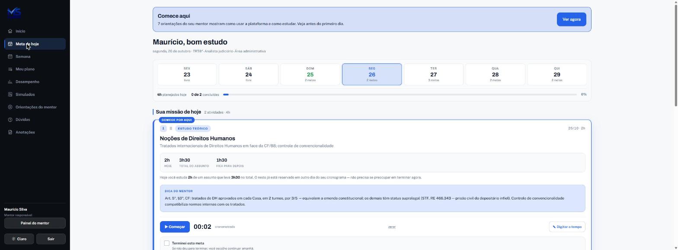
Task: Open Desempenho in the sidebar
Action: tap(35, 82)
